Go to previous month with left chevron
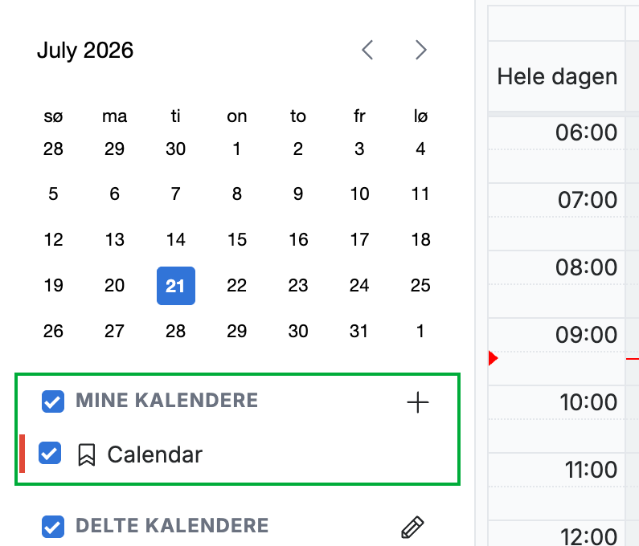Screen dimensions: 639x546 coord(367,50)
